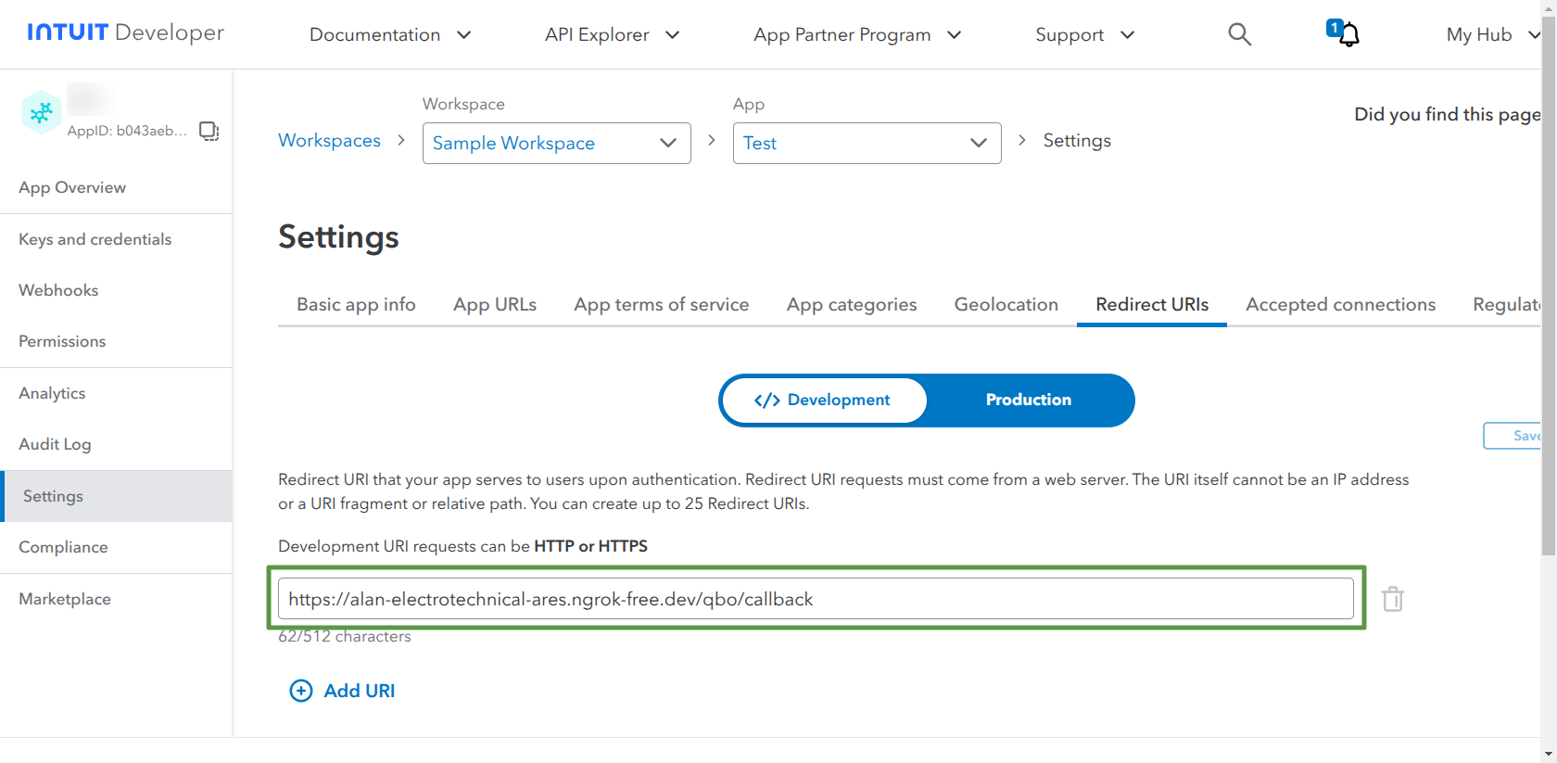Open the search magnifier icon
Image resolution: width=1557 pixels, height=763 pixels.
tap(1239, 34)
